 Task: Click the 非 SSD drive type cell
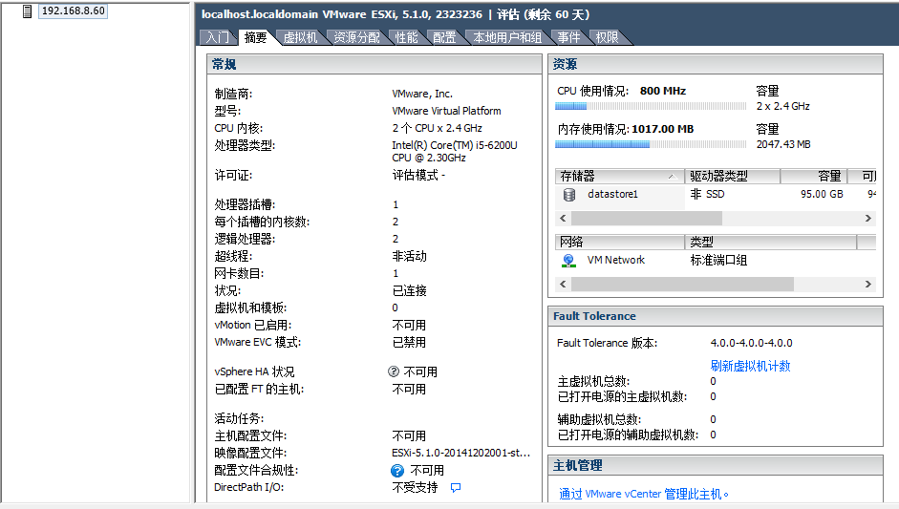707,194
